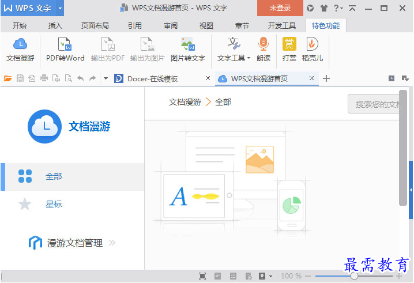Click the zoom slider handle

354,276
